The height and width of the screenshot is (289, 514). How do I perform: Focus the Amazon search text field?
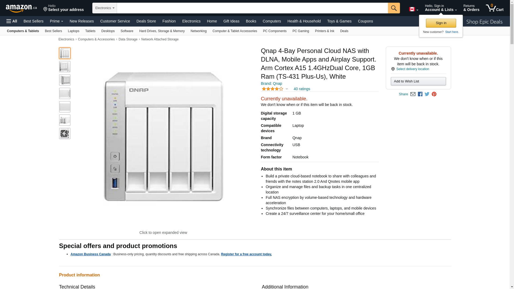[x=252, y=8]
